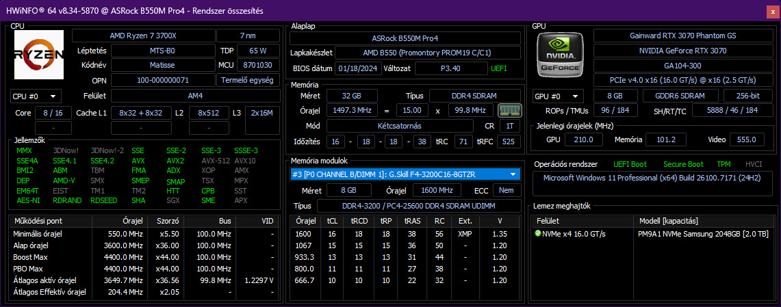Click the AM4 socket field

point(195,96)
